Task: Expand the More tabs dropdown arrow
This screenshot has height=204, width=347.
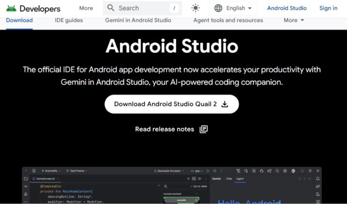Action: 302,20
